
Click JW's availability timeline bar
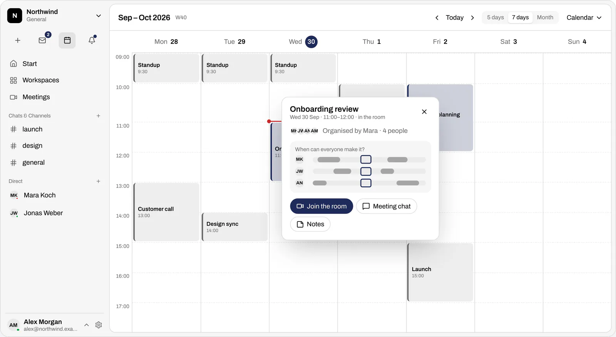coord(369,171)
